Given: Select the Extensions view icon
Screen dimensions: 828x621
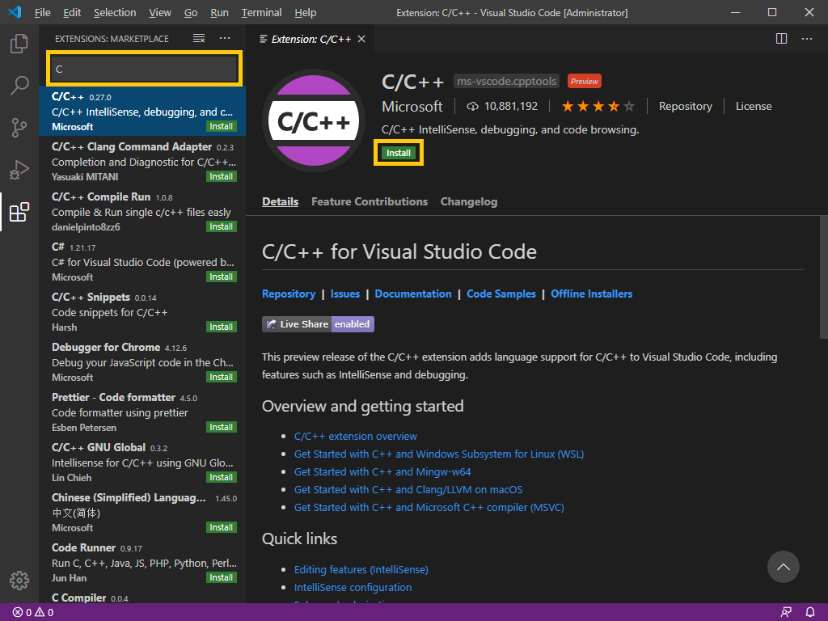Looking at the screenshot, I should pos(19,212).
